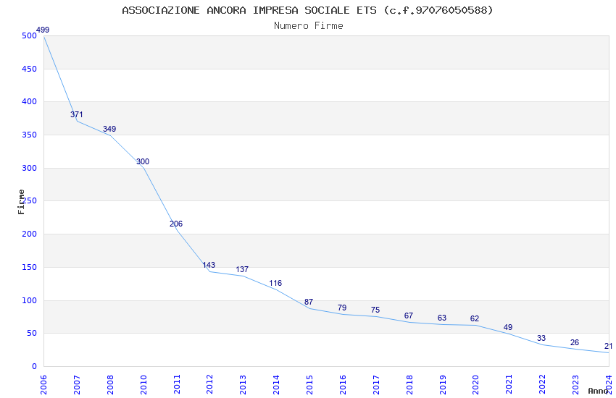Select the 79 data label
The height and width of the screenshot is (398, 616).
(342, 308)
